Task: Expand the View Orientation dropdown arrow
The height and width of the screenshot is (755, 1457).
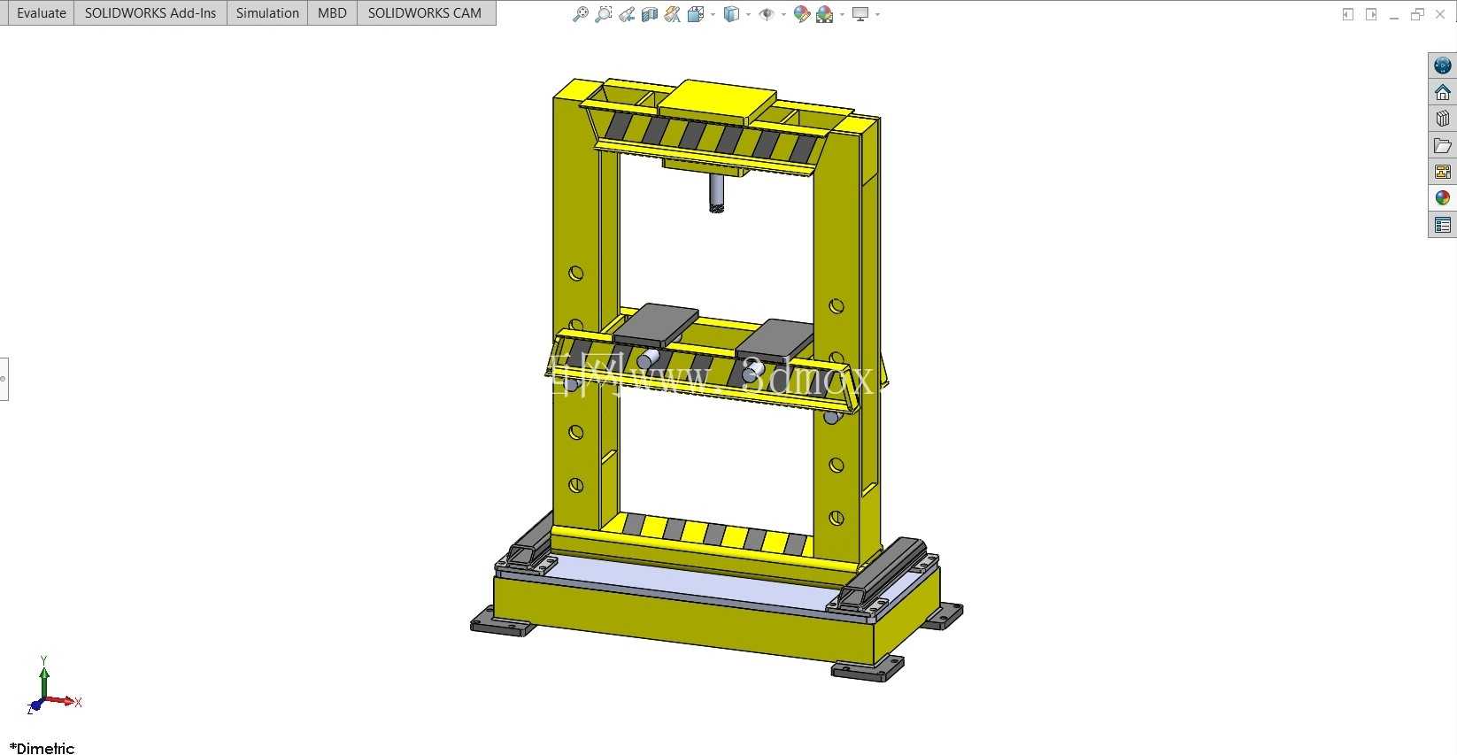Action: [713, 14]
